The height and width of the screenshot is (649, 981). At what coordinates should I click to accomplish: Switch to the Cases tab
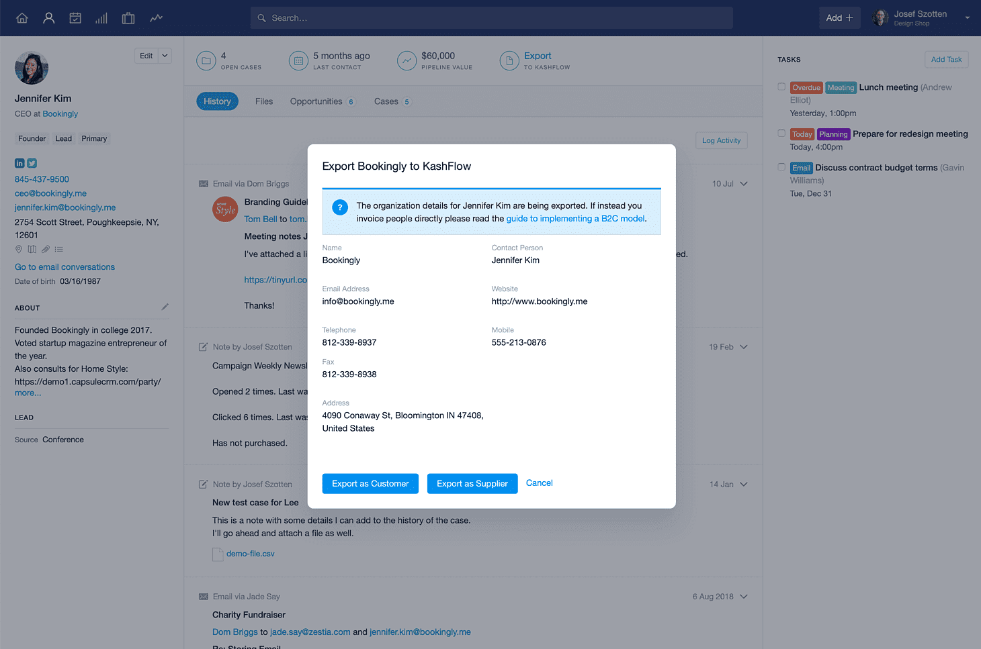392,101
